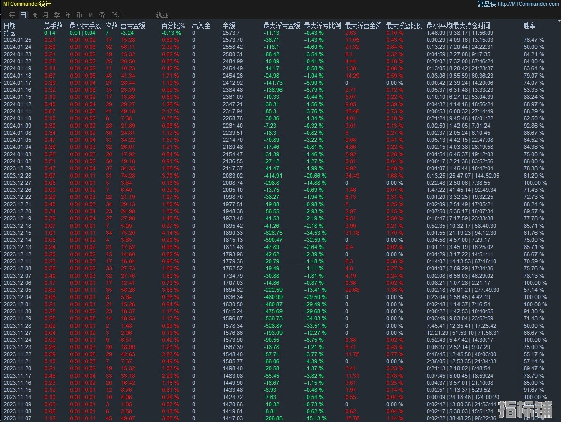This screenshot has width=561, height=422.
Task: Click floating loss ratio -34.53 %
Action: 315,233
